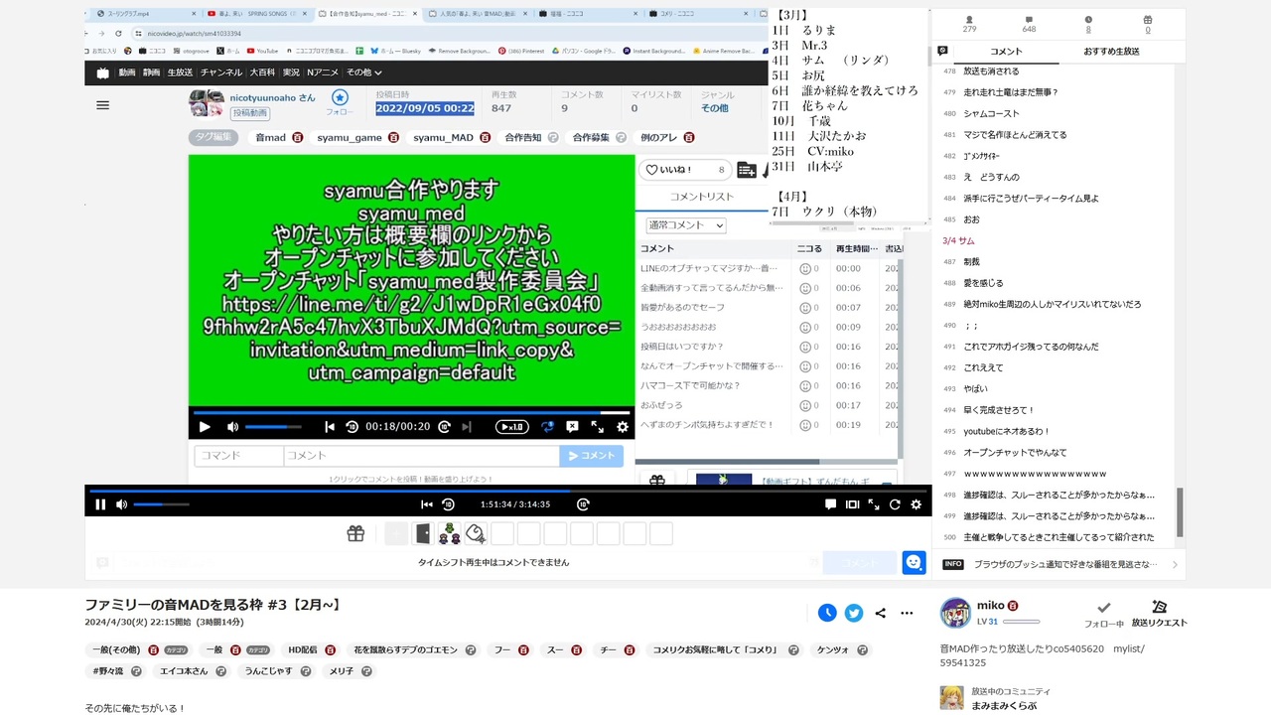Skip broadcast forward 10 seconds

click(x=583, y=504)
